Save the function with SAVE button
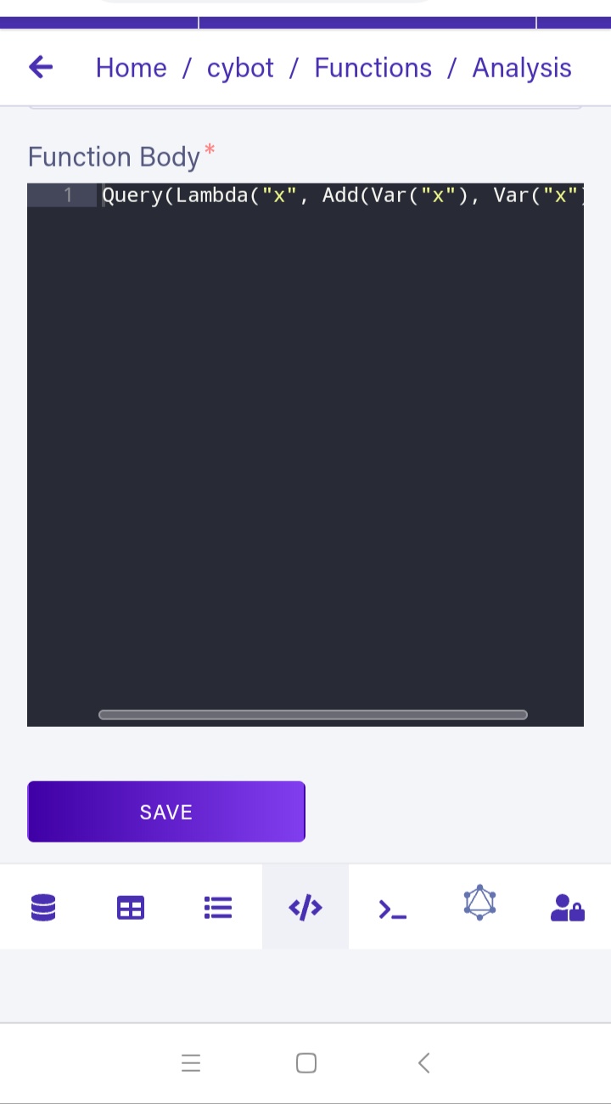This screenshot has width=611, height=1104. [166, 812]
